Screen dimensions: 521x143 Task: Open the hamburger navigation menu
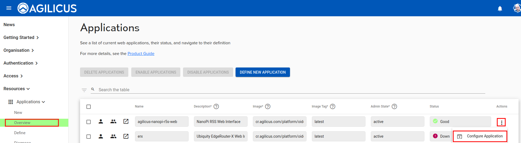coord(9,8)
